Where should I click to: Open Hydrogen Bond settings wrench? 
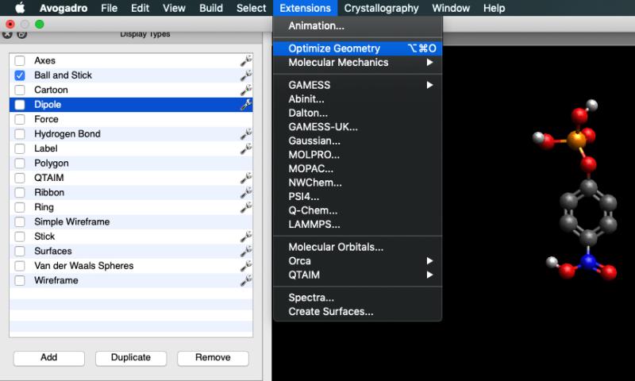246,134
